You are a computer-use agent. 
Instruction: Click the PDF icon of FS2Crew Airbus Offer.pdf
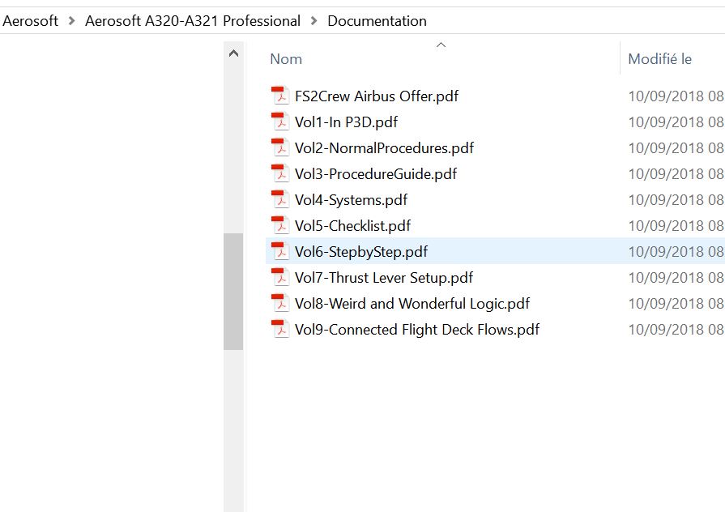coord(279,96)
